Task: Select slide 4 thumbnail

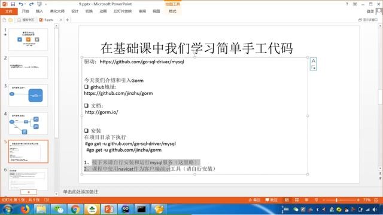Action: [28, 124]
